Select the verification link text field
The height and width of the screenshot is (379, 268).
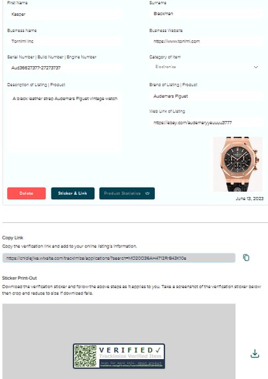118,258
